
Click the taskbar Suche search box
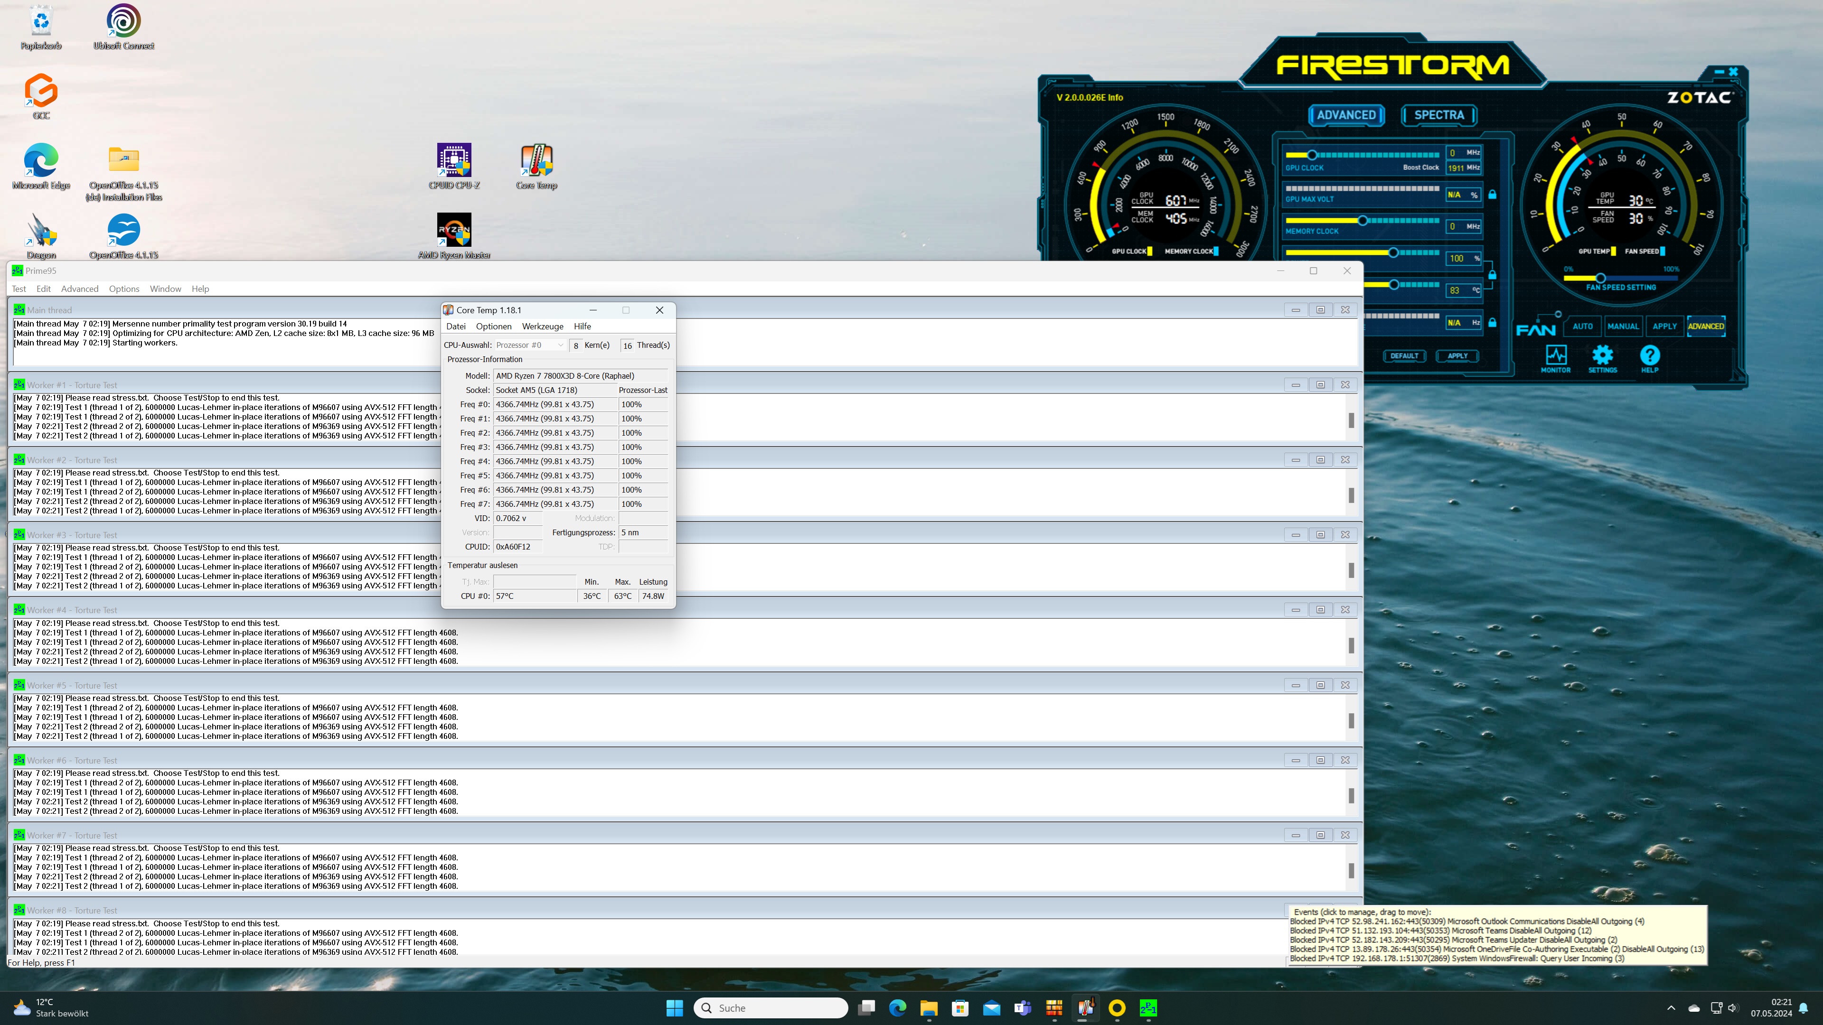tap(771, 1007)
